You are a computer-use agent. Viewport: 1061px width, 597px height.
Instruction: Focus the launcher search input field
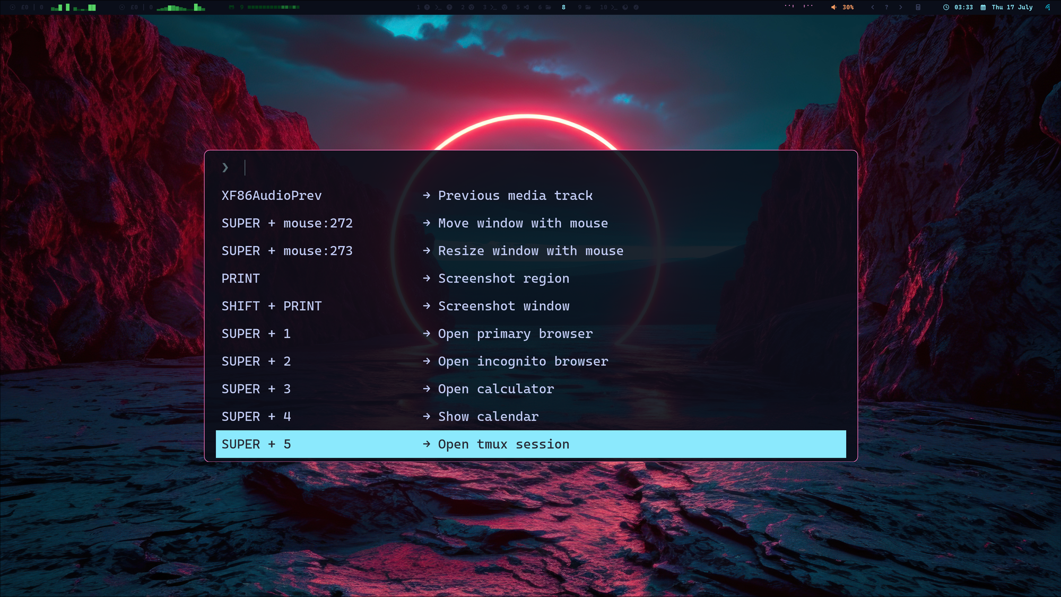(530, 168)
